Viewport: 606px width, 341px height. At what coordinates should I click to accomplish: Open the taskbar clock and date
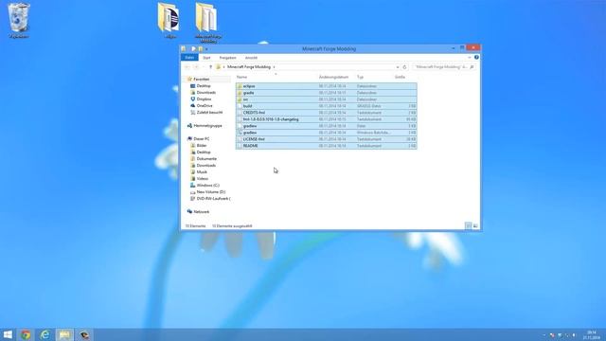pyautogui.click(x=592, y=334)
